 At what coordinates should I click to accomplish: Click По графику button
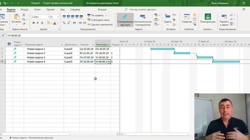pyautogui.click(x=95, y=16)
